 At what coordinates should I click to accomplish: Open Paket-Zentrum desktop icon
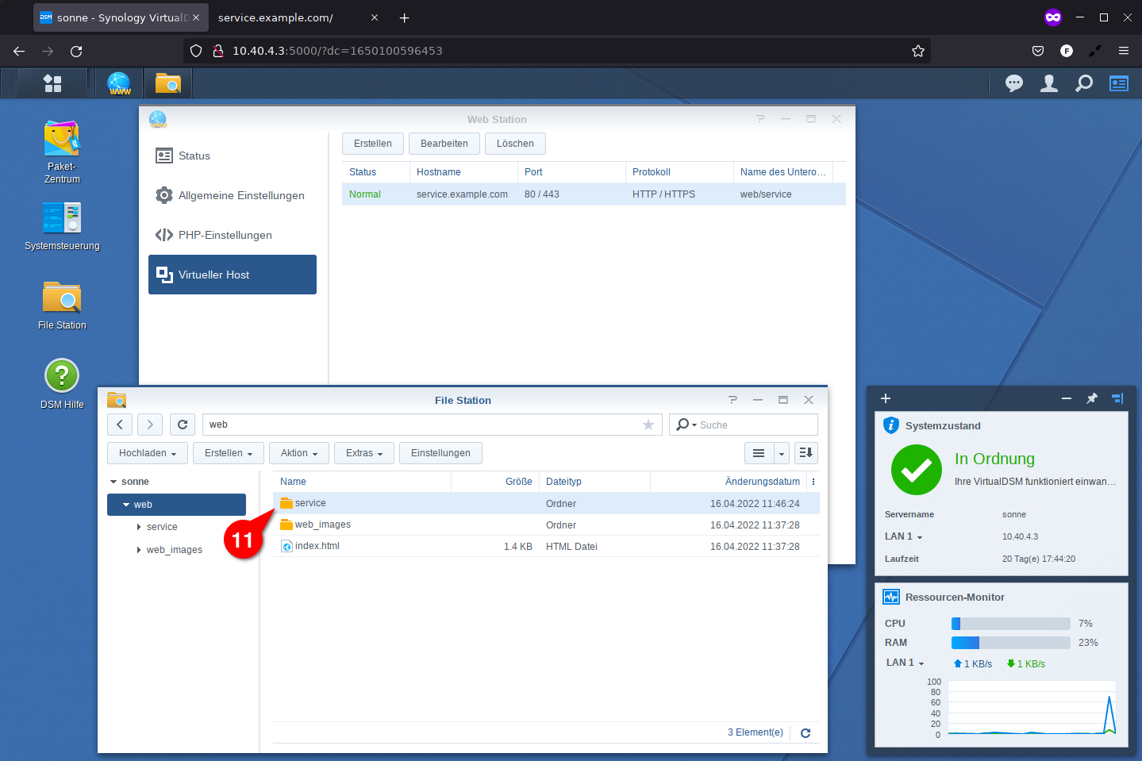pos(62,140)
